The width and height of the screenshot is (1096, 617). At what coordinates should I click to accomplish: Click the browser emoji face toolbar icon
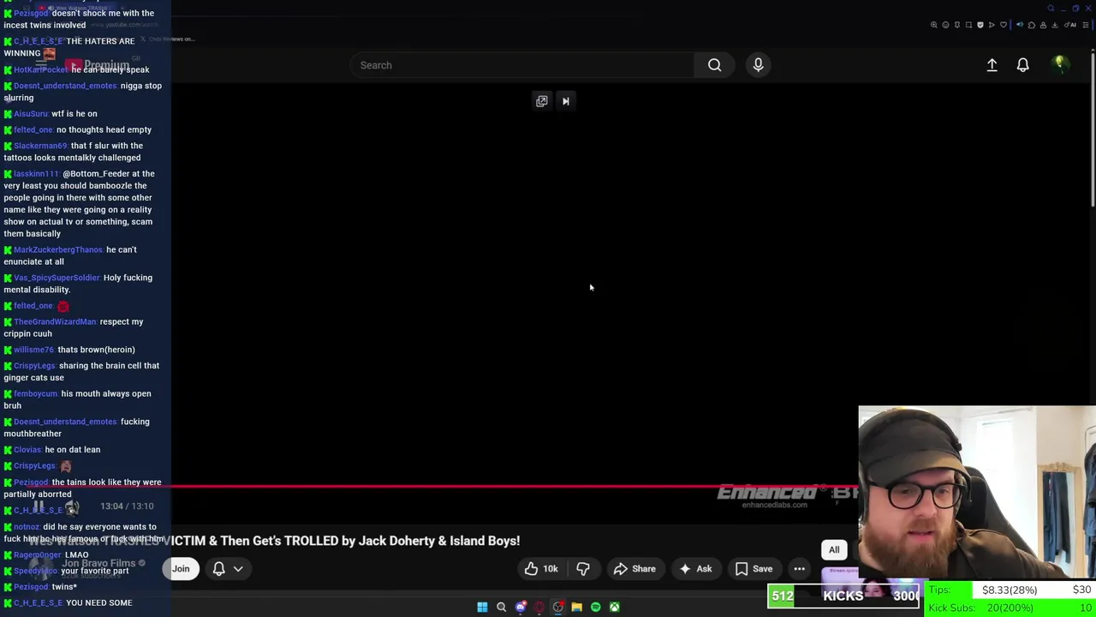tap(945, 25)
